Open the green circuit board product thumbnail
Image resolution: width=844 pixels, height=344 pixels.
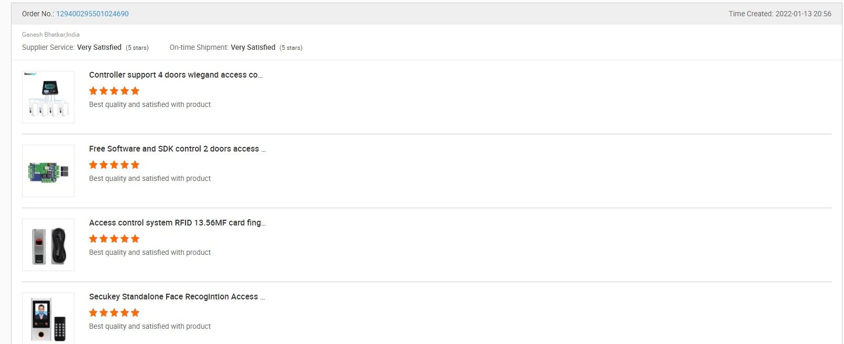(48, 171)
